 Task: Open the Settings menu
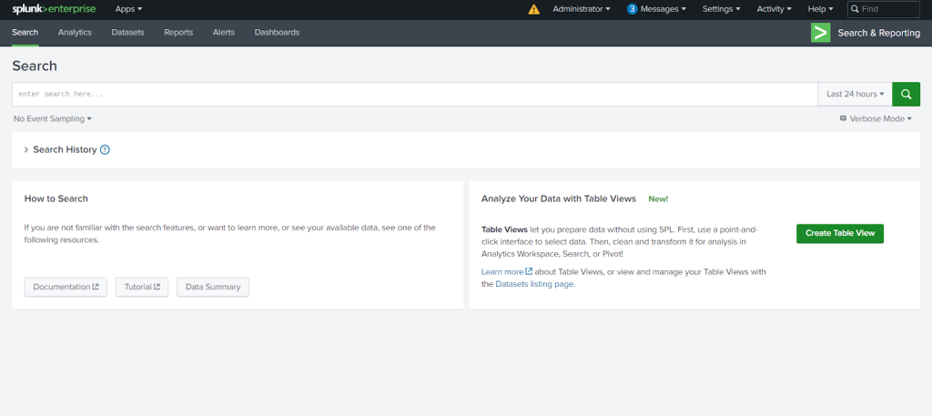pos(721,9)
